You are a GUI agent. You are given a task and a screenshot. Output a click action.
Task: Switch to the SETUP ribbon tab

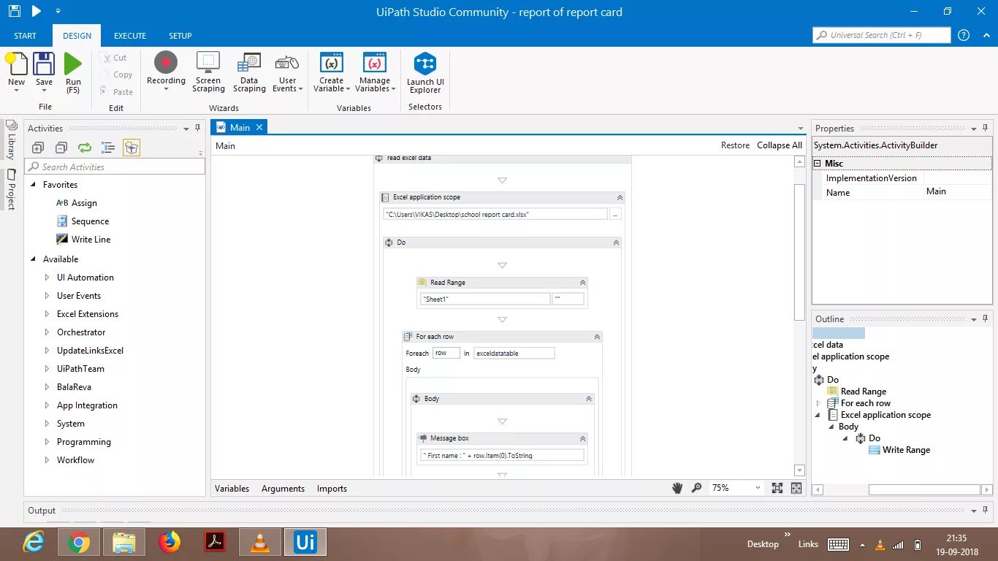pos(180,36)
